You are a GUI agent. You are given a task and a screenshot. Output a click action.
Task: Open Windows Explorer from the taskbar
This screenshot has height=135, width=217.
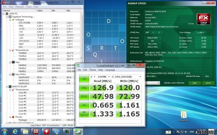pyautogui.click(x=25, y=132)
